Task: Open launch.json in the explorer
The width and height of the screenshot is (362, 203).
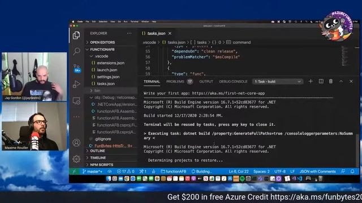Action: [107, 70]
